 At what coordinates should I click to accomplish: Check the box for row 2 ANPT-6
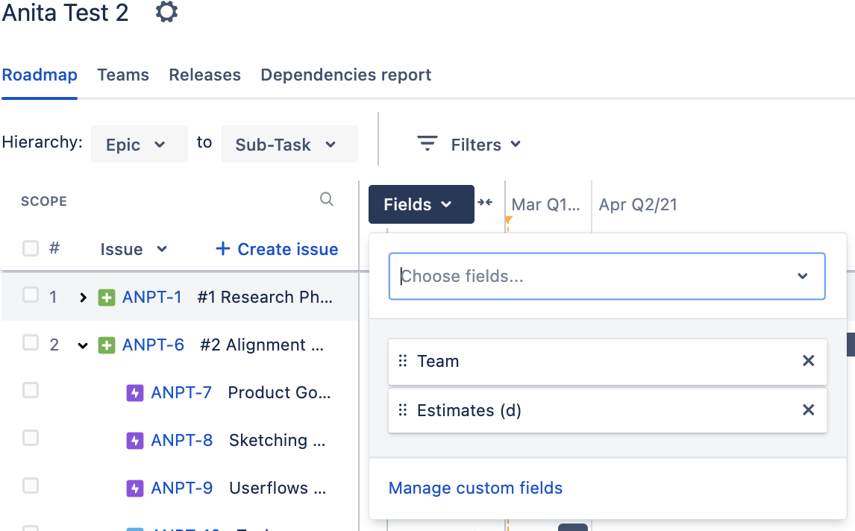click(31, 343)
